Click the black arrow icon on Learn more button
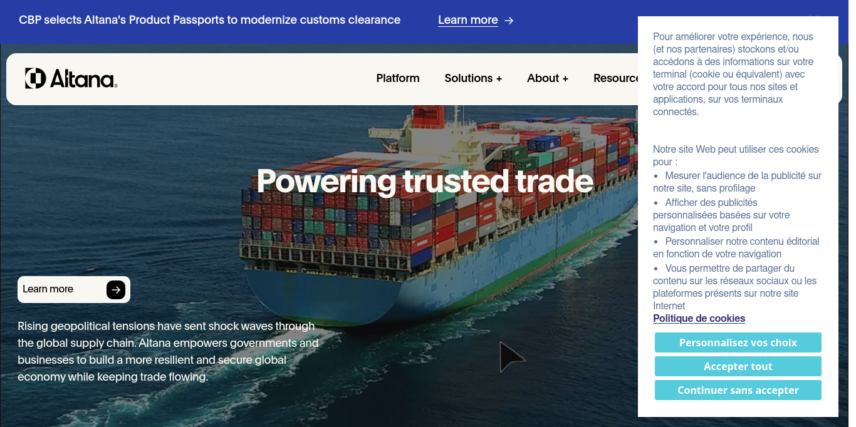 click(x=116, y=290)
